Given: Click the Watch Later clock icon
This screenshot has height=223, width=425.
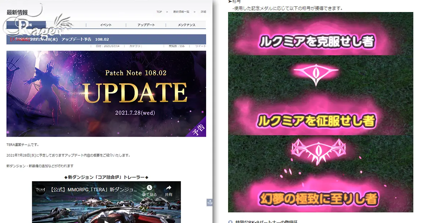Looking at the screenshot, I should (149, 187).
